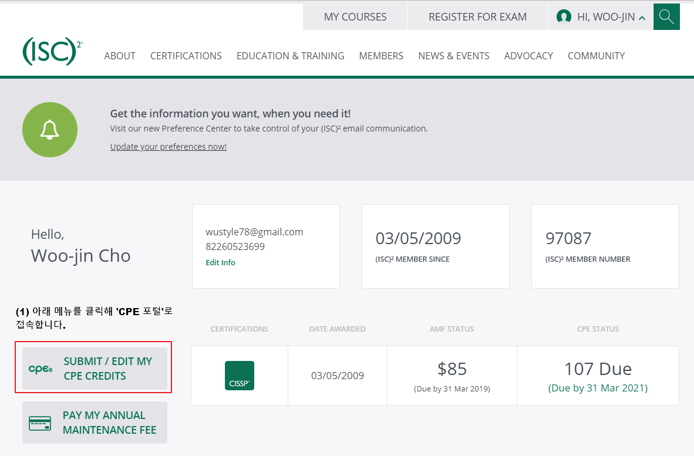Click the green bell notification icon

[x=50, y=130]
